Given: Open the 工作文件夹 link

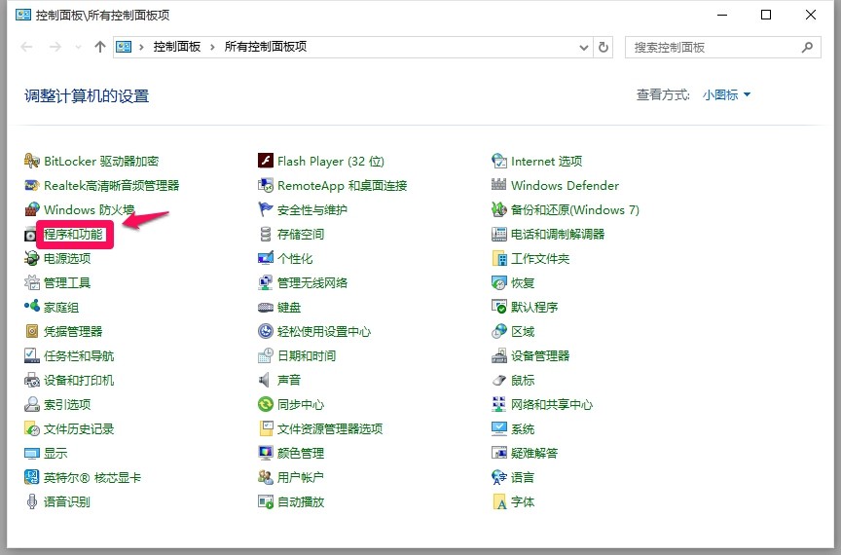Looking at the screenshot, I should click(x=540, y=258).
